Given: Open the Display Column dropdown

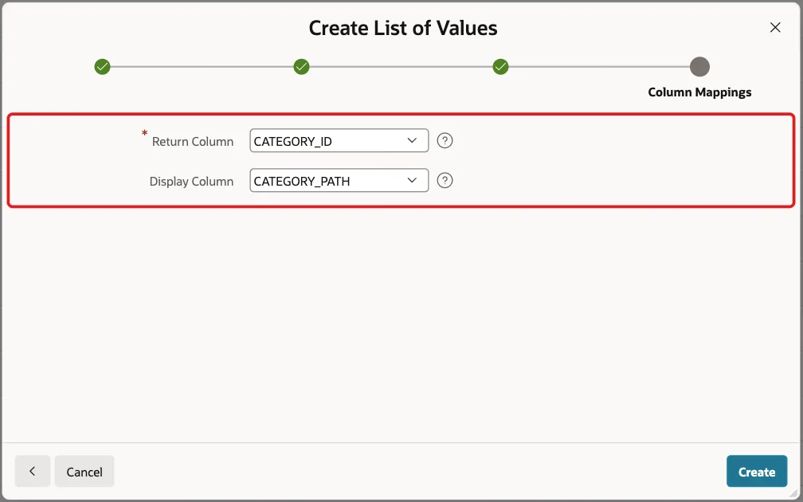Looking at the screenshot, I should pyautogui.click(x=339, y=180).
